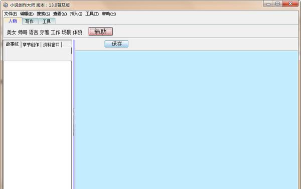Choose the 穿着 toolbar item

tap(44, 32)
